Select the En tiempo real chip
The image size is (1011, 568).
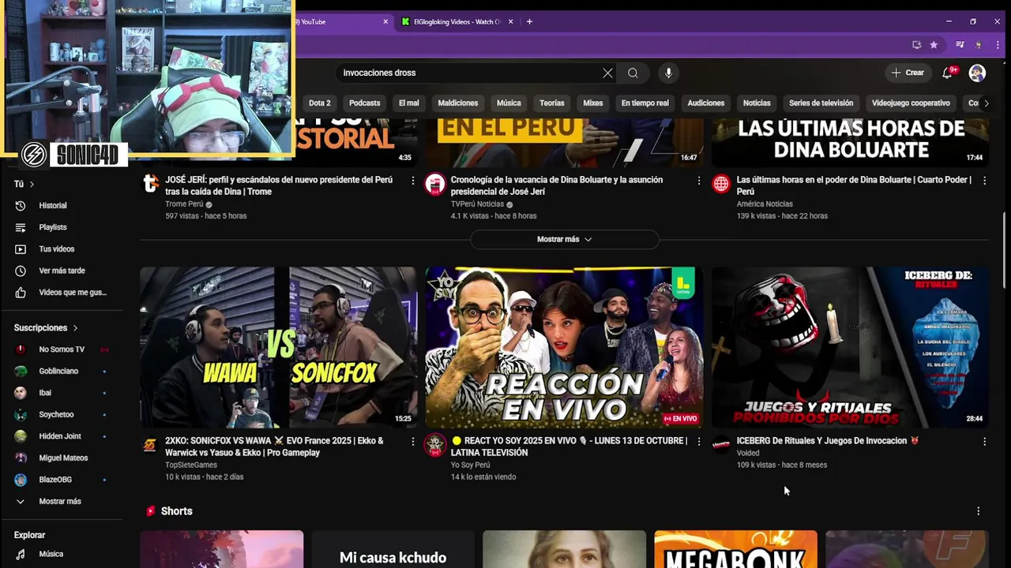click(x=645, y=103)
